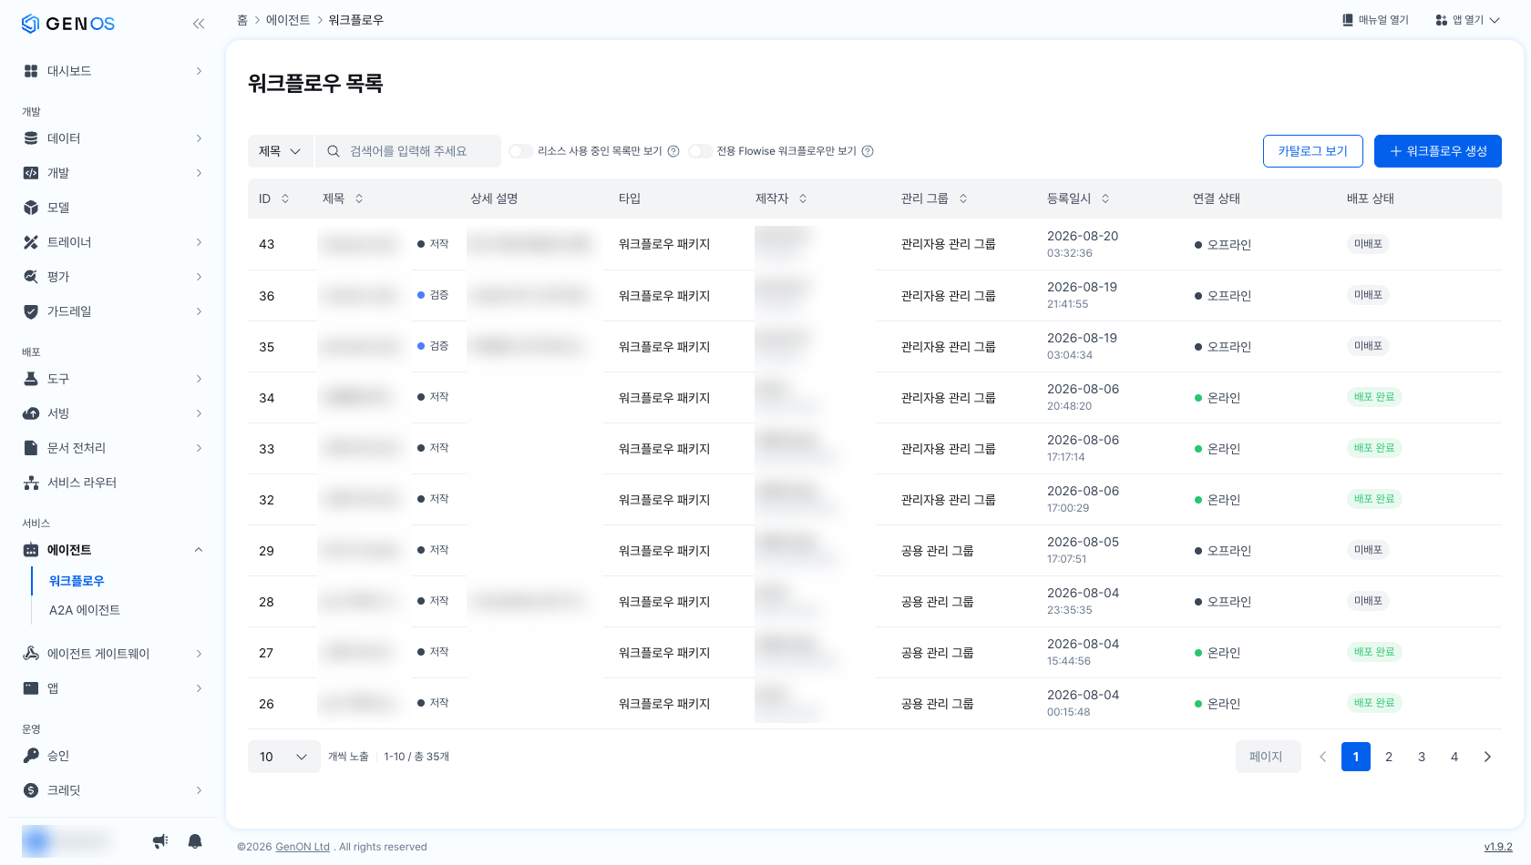Click the GenOS logo
The width and height of the screenshot is (1531, 865).
pyautogui.click(x=68, y=24)
